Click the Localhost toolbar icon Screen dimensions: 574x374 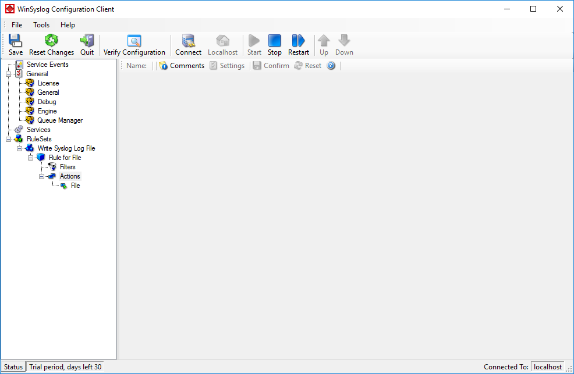tap(222, 45)
